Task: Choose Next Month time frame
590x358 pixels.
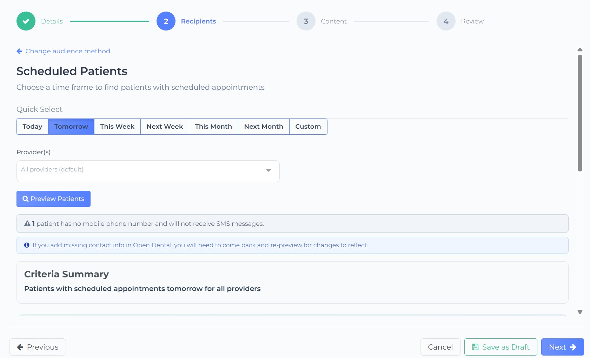Action: [x=263, y=127]
